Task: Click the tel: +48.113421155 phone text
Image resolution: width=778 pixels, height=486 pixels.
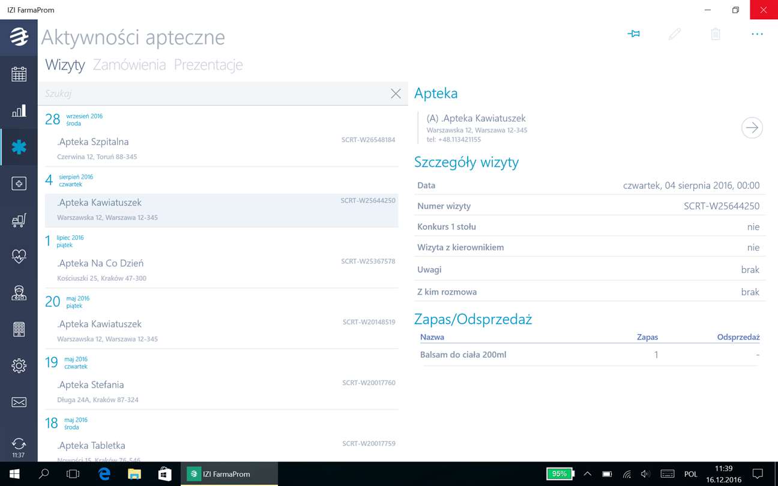Action: pos(453,139)
